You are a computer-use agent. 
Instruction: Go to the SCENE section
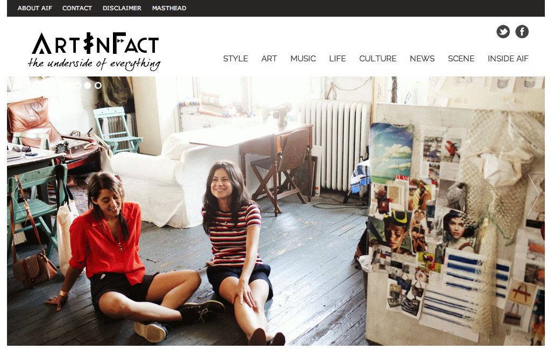(x=461, y=59)
